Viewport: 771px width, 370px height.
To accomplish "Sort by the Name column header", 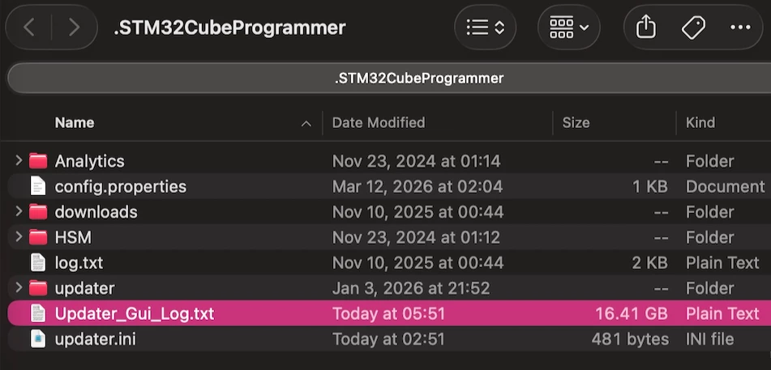I will [x=75, y=122].
